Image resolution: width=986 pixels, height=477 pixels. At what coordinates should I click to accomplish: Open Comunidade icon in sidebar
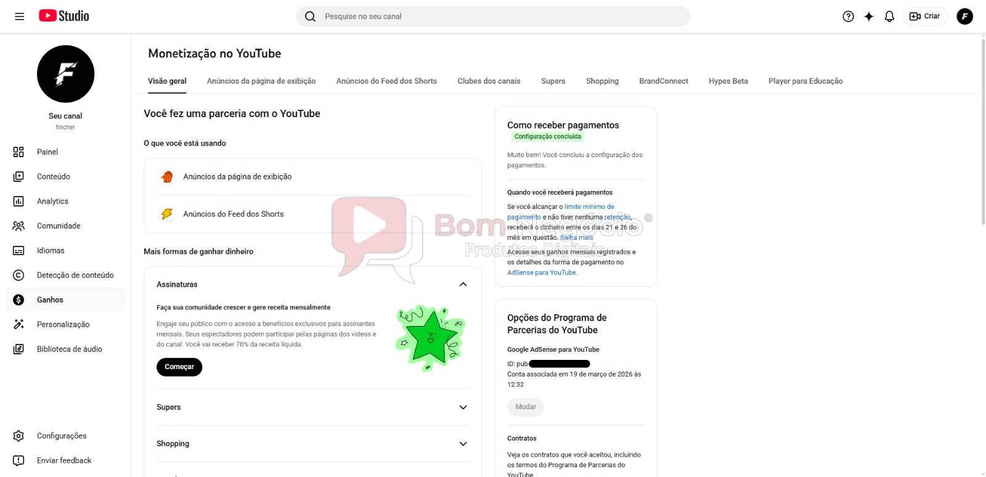tap(18, 226)
